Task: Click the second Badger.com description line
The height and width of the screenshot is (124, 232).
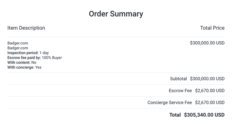Action: (x=17, y=48)
